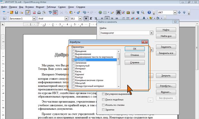This screenshot has width=199, height=119.
Task: Open the Найти search text dropdown arrow
Action: point(151,33)
